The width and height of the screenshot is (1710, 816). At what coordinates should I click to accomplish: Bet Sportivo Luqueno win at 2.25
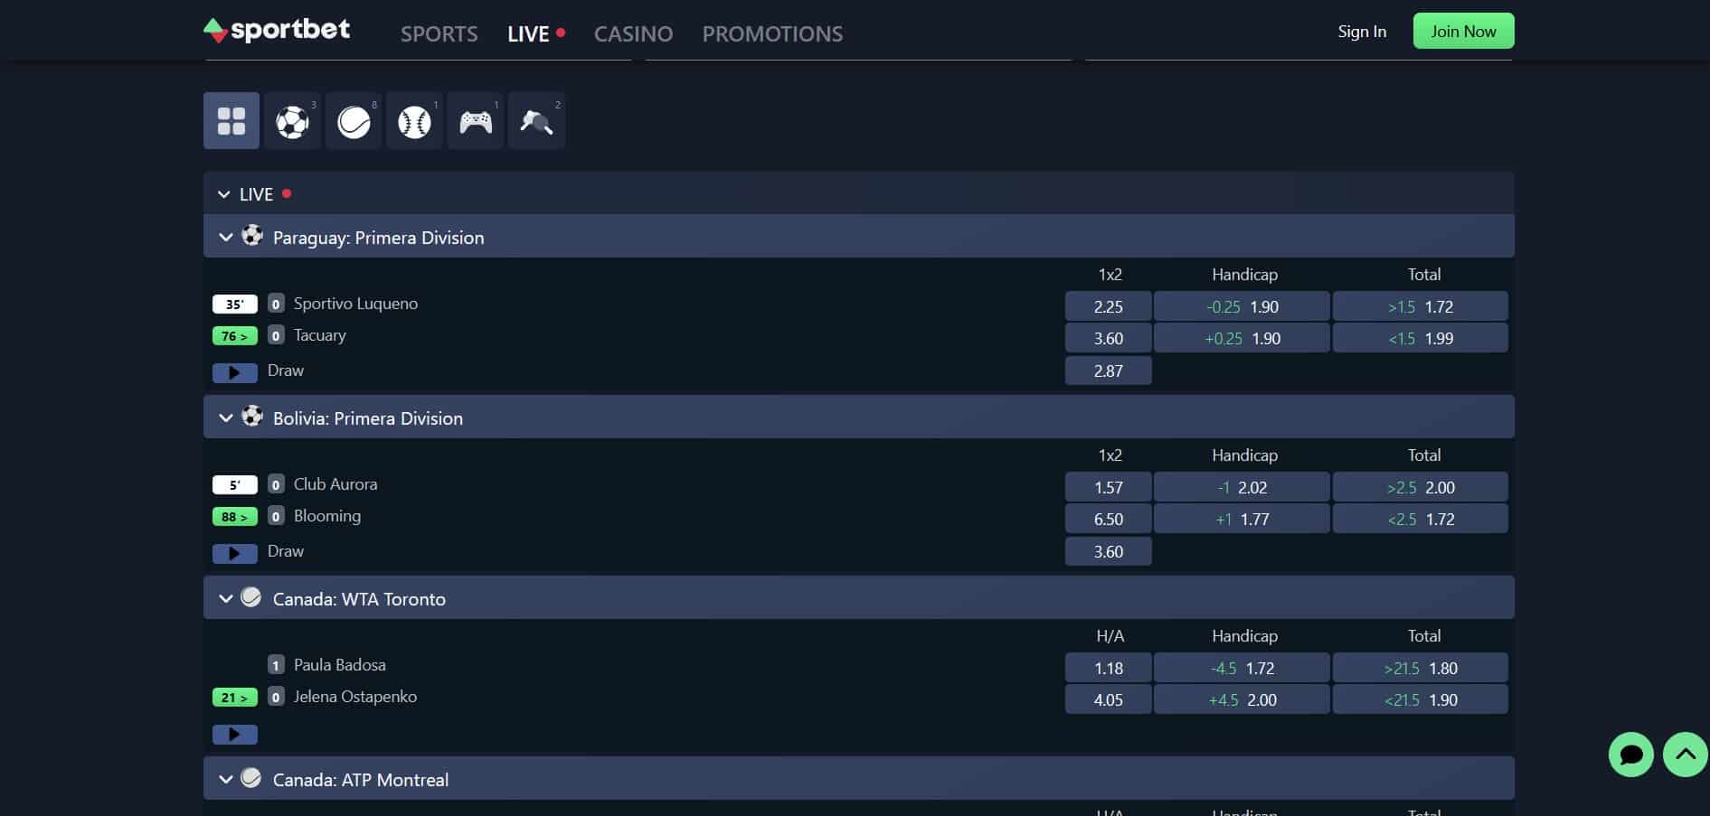click(x=1109, y=306)
